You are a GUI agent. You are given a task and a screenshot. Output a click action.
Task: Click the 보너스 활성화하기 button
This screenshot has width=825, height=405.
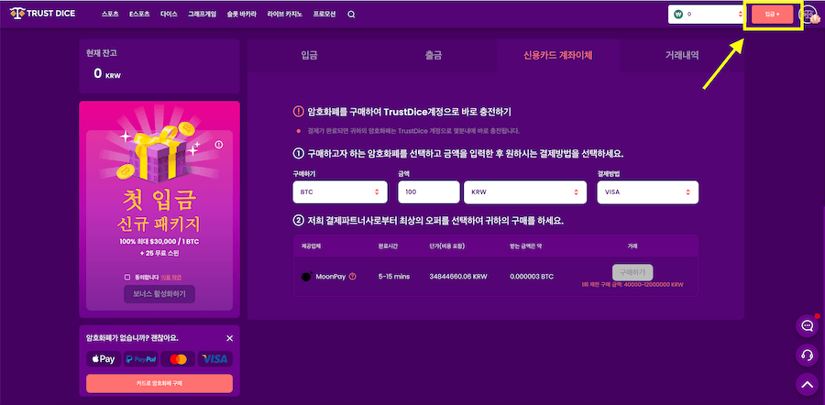click(x=159, y=294)
